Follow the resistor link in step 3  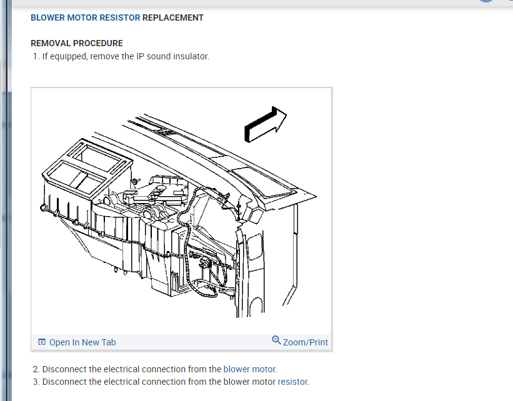[x=292, y=382]
